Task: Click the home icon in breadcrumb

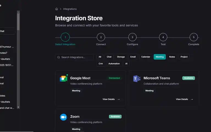Action: (57, 9)
